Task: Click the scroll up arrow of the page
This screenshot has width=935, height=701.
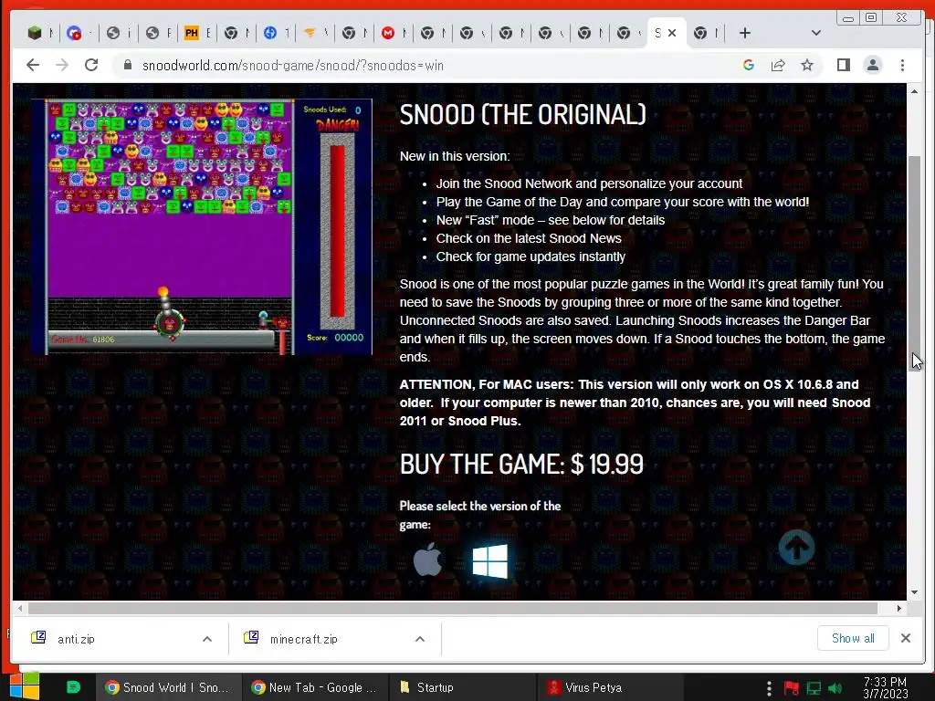Action: point(915,91)
